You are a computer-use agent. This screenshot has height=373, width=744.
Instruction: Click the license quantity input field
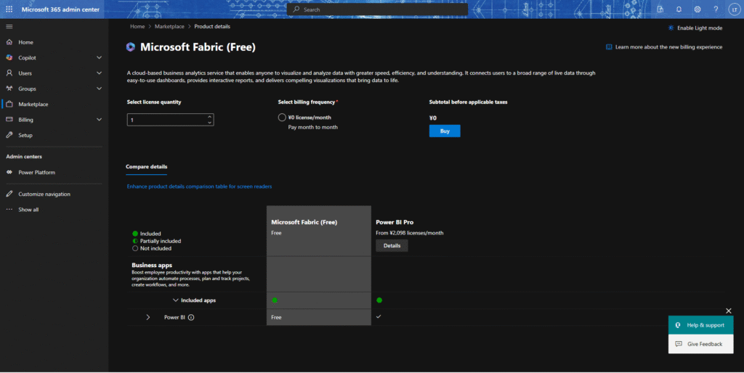[167, 120]
